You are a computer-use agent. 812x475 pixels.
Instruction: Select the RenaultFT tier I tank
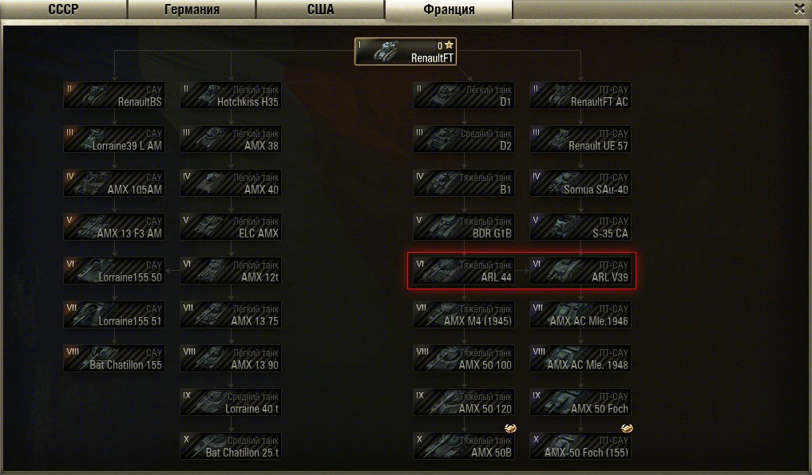pyautogui.click(x=406, y=52)
